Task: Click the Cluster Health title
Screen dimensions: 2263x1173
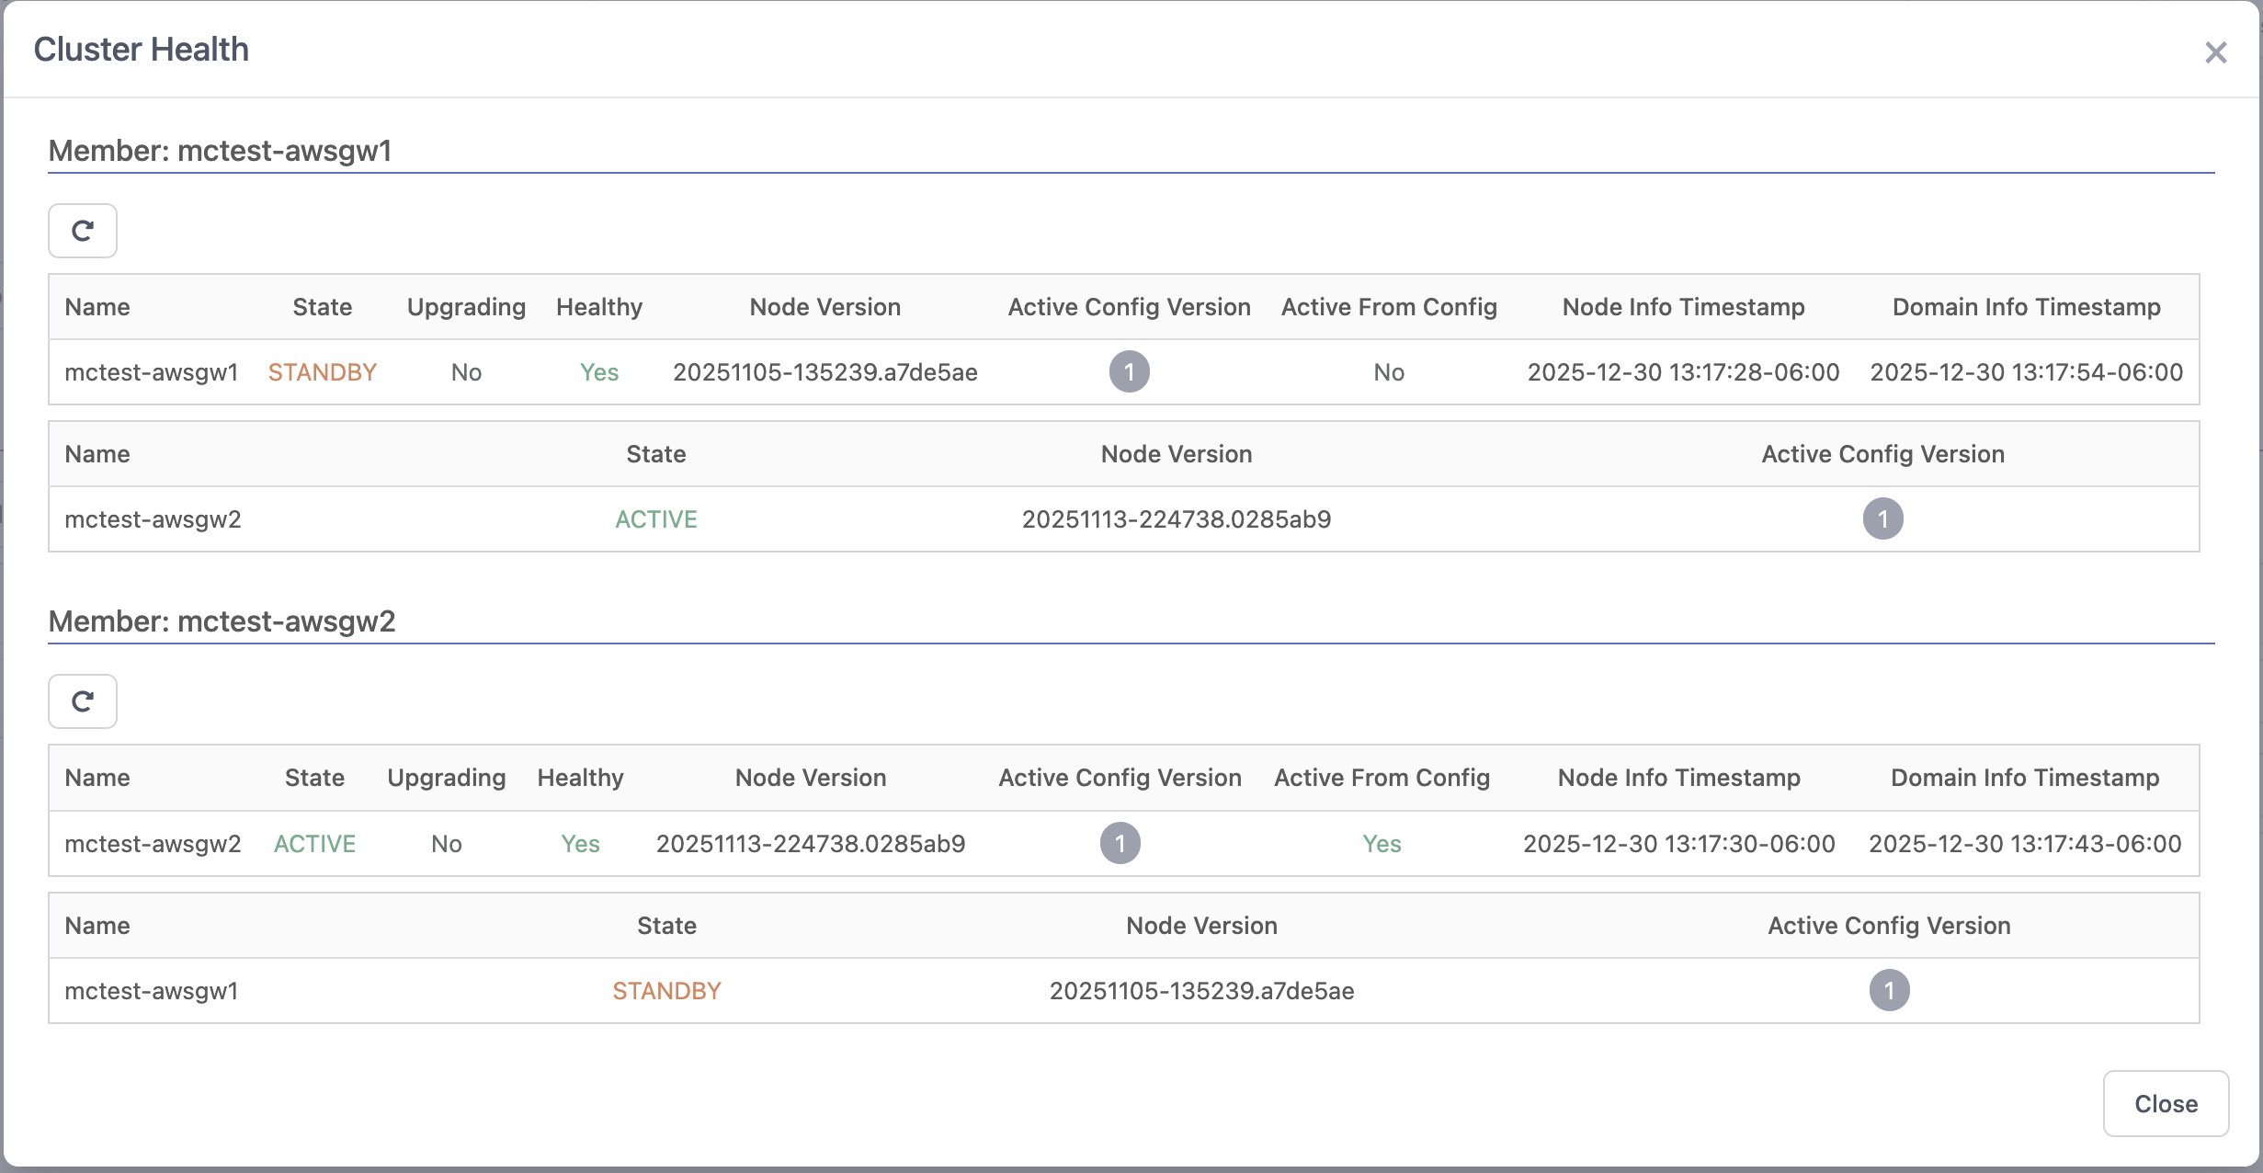Action: coord(142,49)
